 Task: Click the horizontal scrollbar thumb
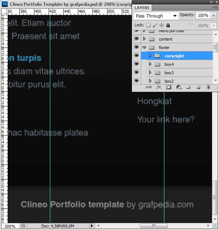(154, 226)
